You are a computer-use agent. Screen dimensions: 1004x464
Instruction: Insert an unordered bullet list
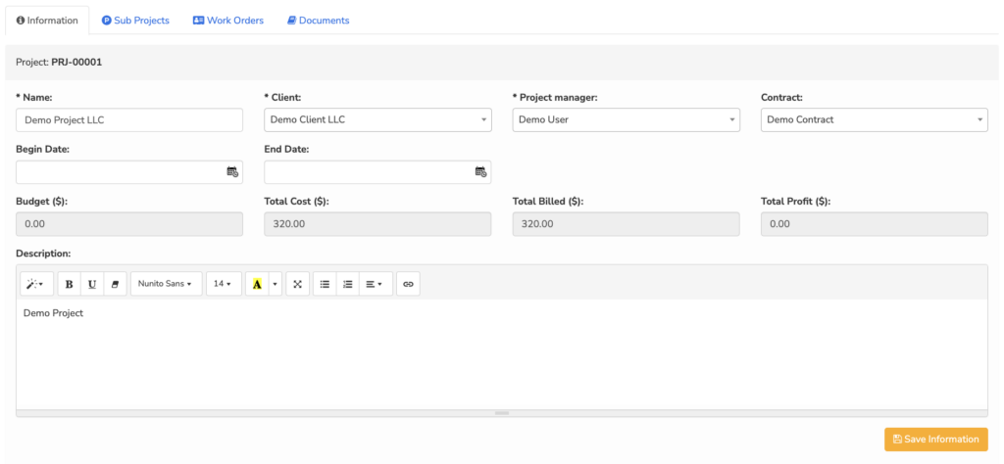325,284
